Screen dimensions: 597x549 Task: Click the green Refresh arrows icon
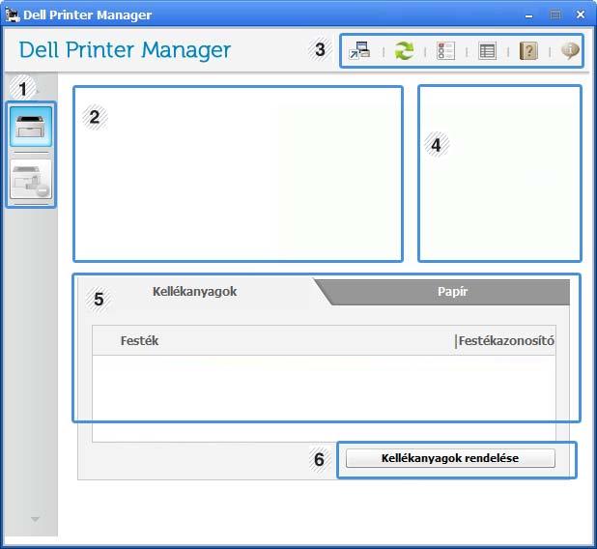click(404, 50)
